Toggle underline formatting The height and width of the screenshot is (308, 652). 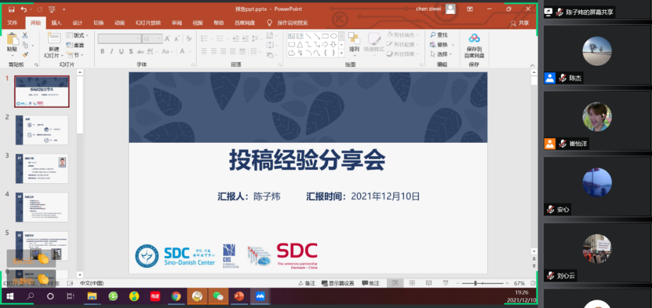click(x=121, y=51)
